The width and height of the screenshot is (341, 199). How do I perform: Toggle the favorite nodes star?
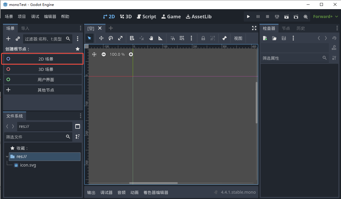[78, 49]
